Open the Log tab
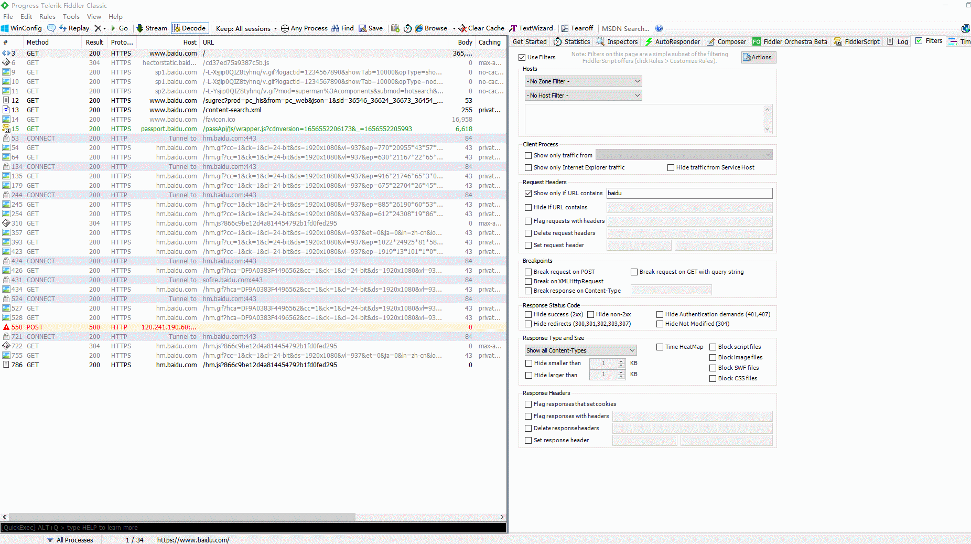This screenshot has width=971, height=544. click(898, 42)
